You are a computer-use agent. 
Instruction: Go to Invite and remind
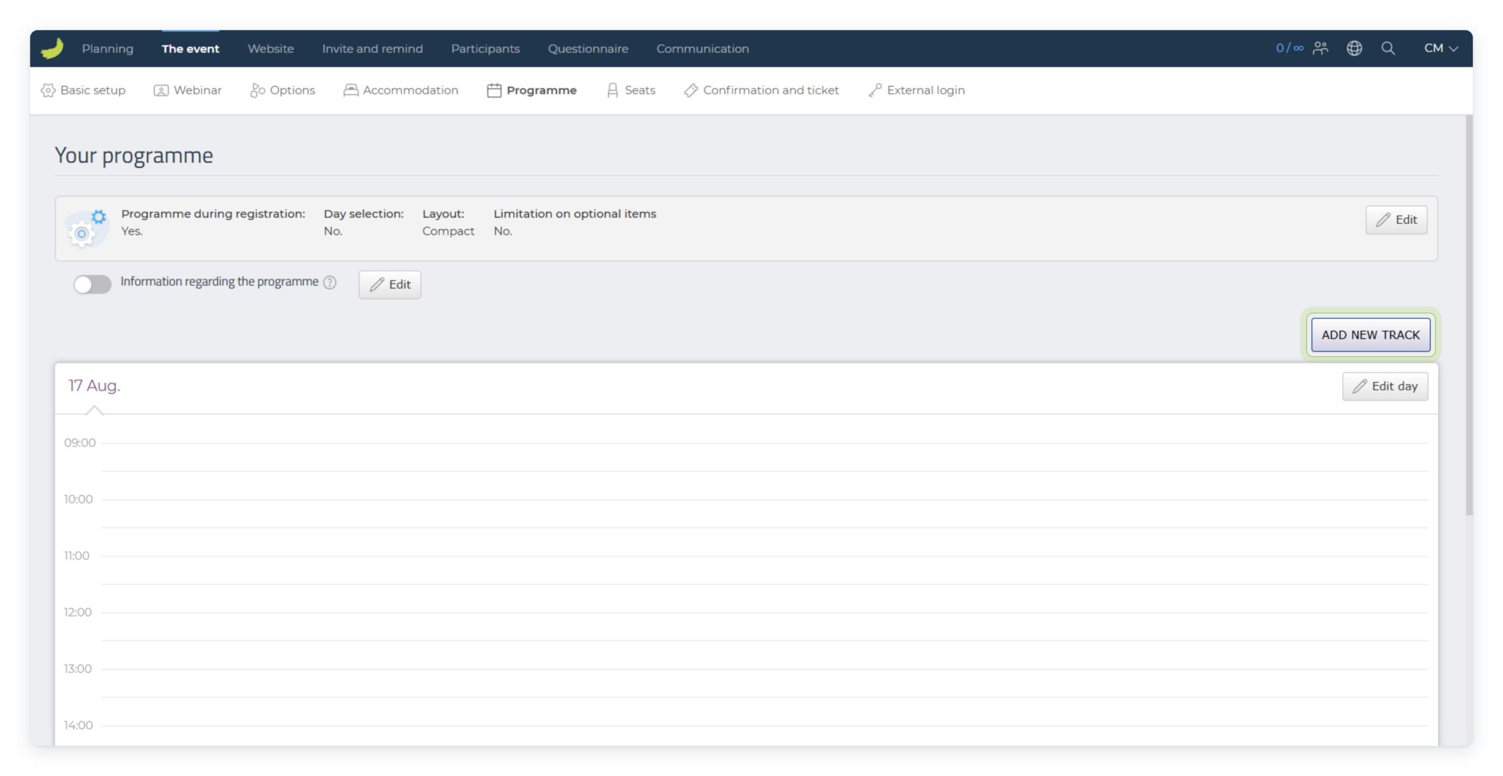[372, 49]
